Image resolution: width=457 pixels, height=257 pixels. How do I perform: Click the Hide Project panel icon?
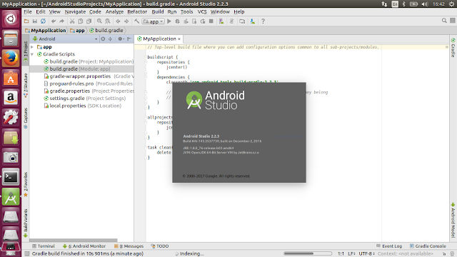(129, 39)
